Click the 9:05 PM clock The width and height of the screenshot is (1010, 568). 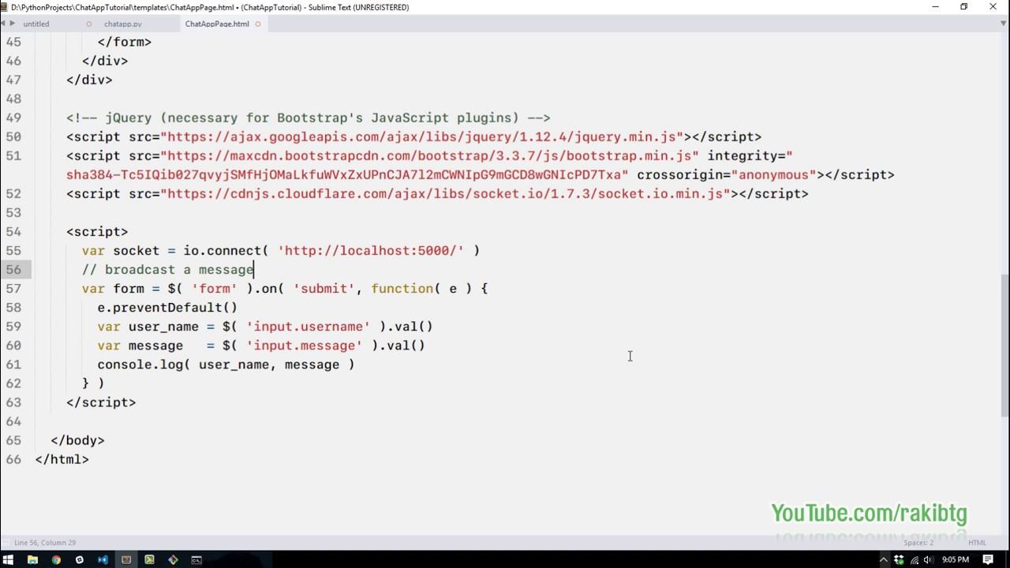point(955,559)
